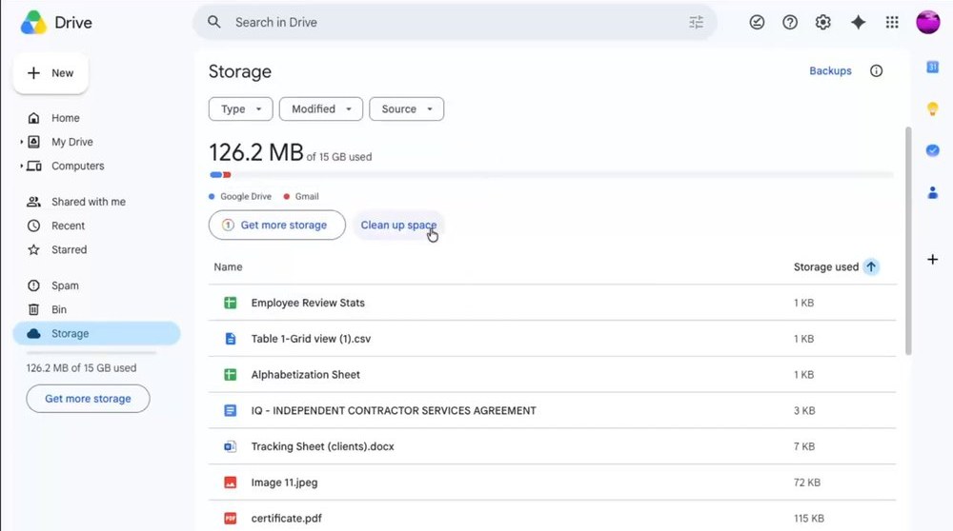The height and width of the screenshot is (531, 953).
Task: Click the IQ contractor agreement doc icon
Action: point(231,411)
